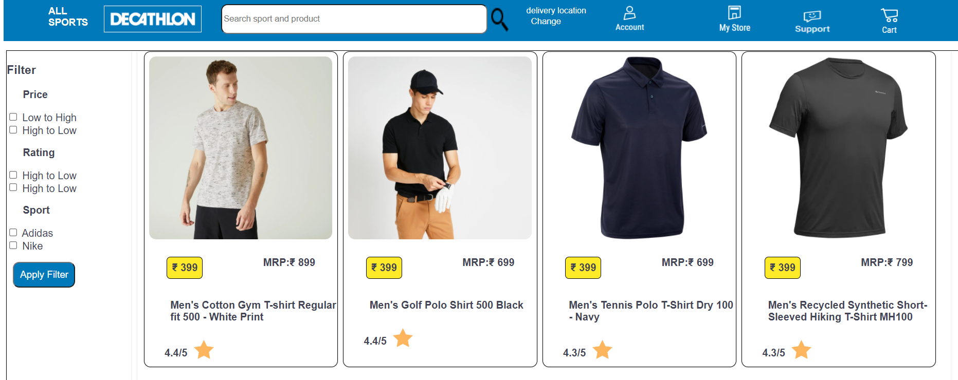Check the Price High to Low box

coord(13,130)
